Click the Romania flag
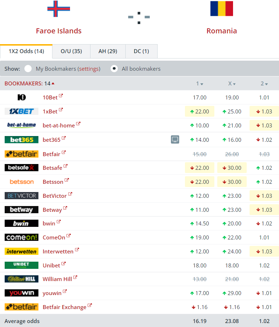The height and width of the screenshot is (327, 279). (222, 9)
